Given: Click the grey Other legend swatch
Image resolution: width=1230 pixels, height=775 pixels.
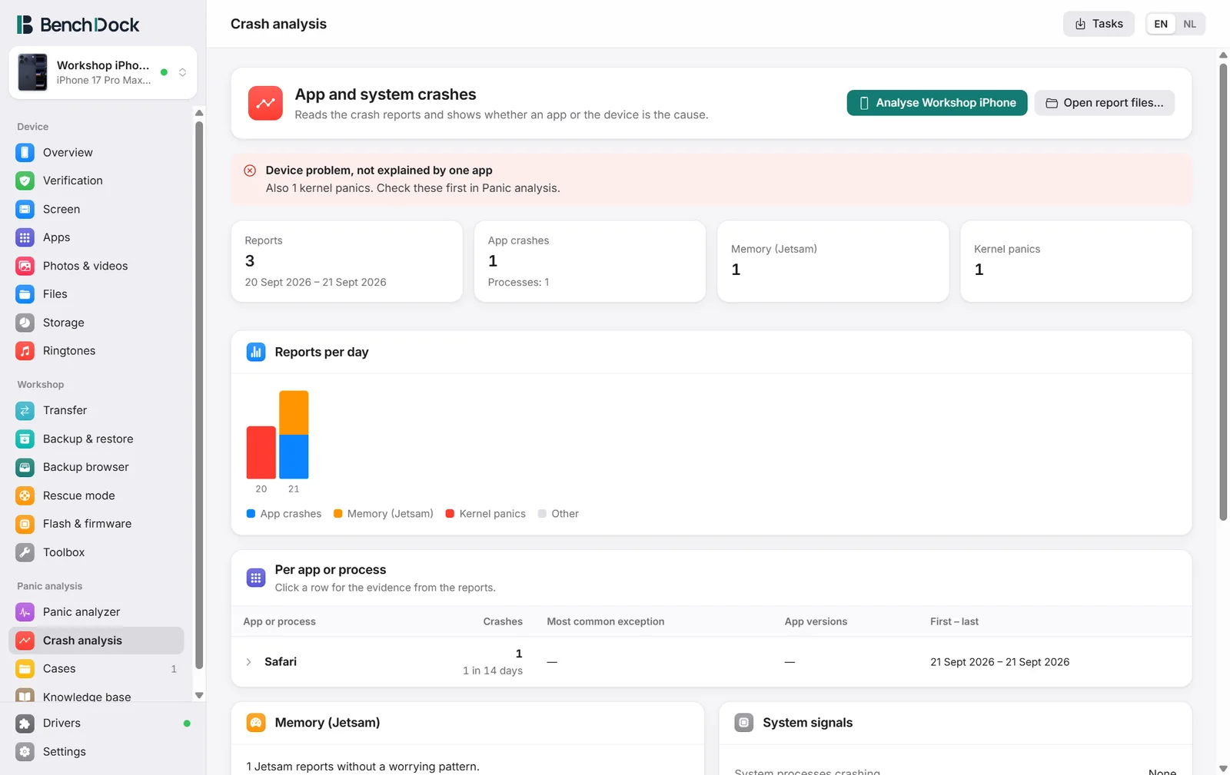Looking at the screenshot, I should click(x=542, y=514).
